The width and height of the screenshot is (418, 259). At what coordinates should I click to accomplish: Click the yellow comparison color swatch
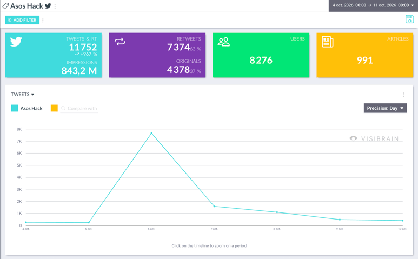[54, 108]
